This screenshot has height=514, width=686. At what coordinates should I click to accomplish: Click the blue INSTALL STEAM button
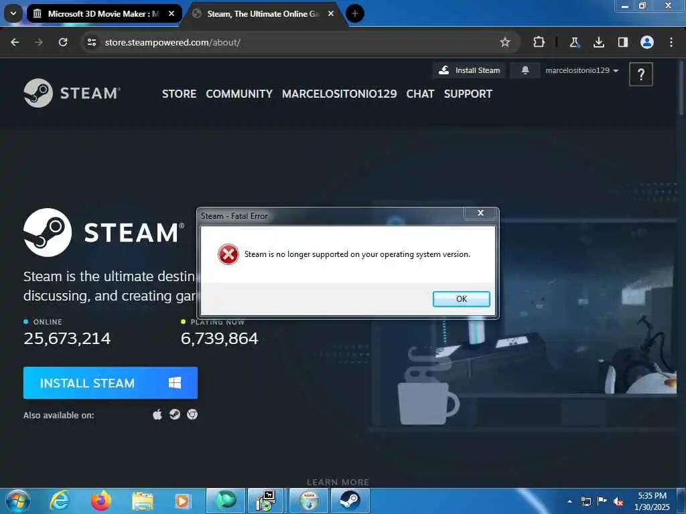111,383
